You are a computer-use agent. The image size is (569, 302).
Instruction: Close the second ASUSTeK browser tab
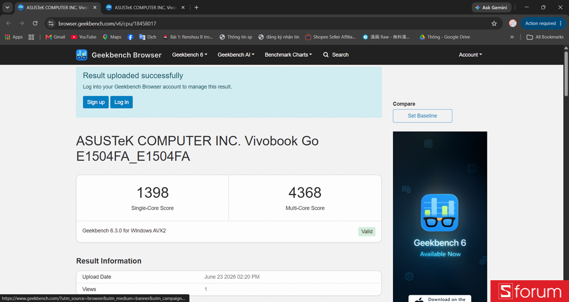click(183, 8)
